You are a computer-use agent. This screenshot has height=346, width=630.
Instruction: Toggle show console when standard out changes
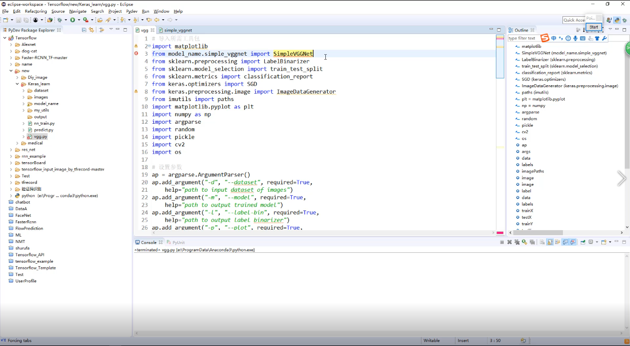click(565, 242)
